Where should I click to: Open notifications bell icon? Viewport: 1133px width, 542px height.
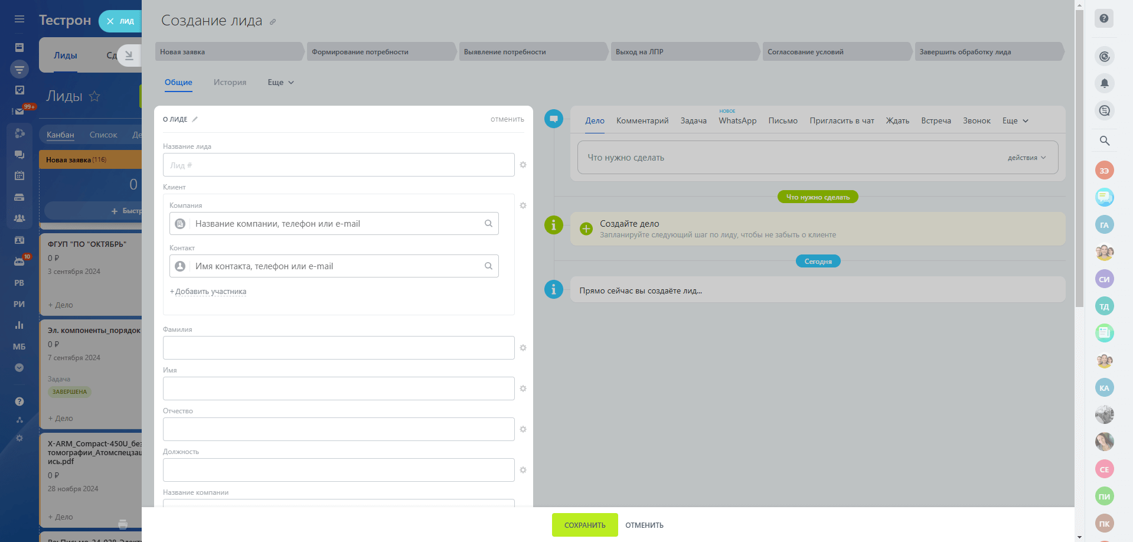coord(1104,83)
